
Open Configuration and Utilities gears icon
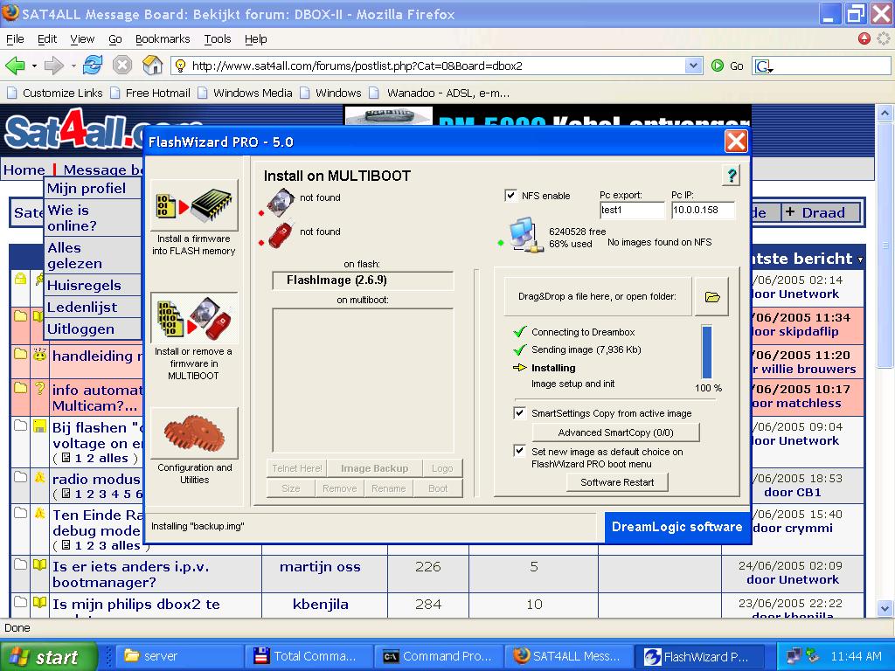[194, 433]
